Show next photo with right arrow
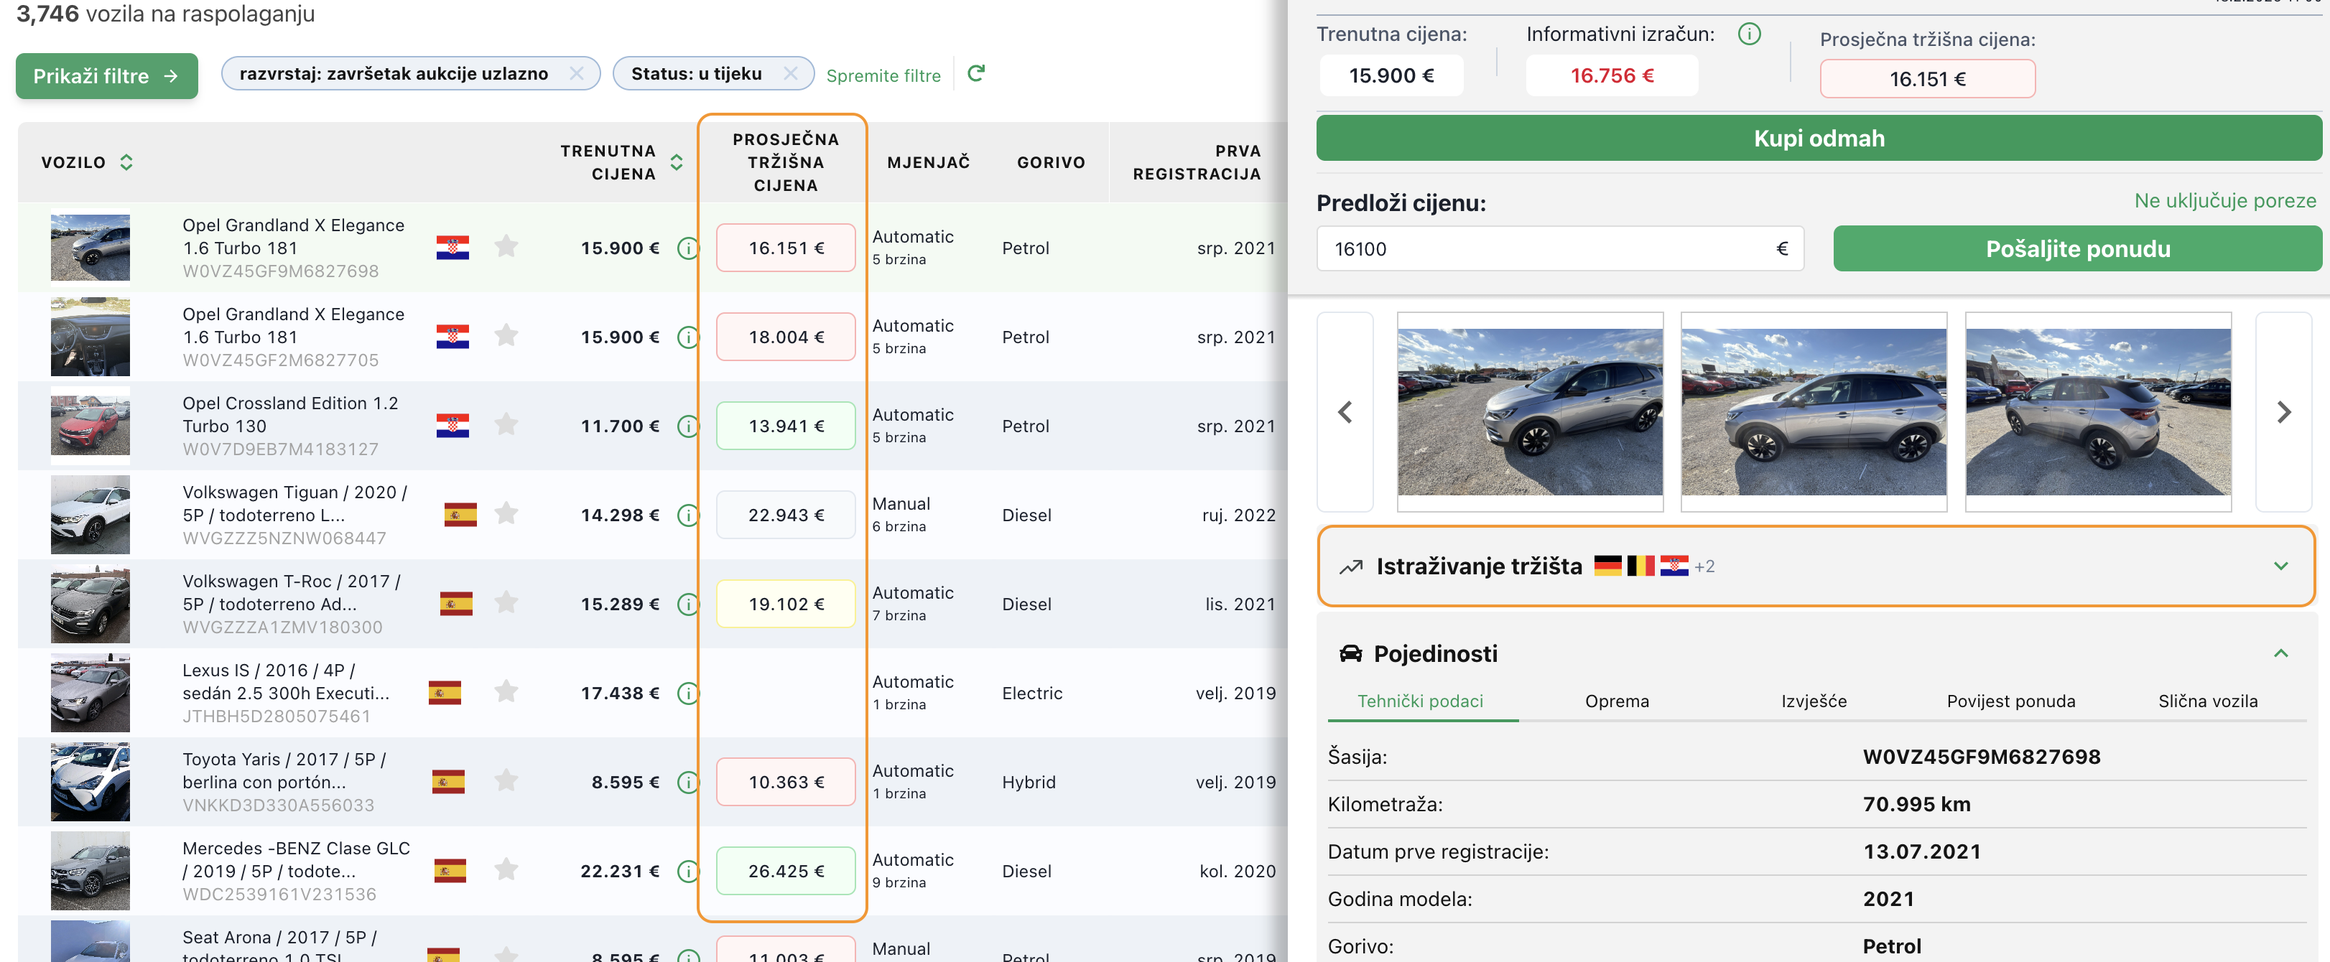The image size is (2330, 962). pyautogui.click(x=2283, y=412)
